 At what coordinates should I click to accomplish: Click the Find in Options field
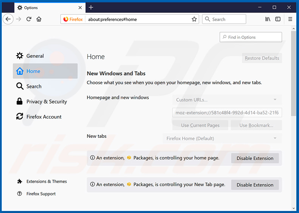point(251,37)
